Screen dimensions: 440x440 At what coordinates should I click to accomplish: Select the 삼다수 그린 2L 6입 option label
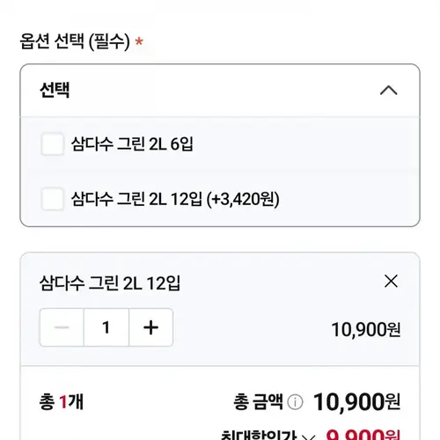132,144
